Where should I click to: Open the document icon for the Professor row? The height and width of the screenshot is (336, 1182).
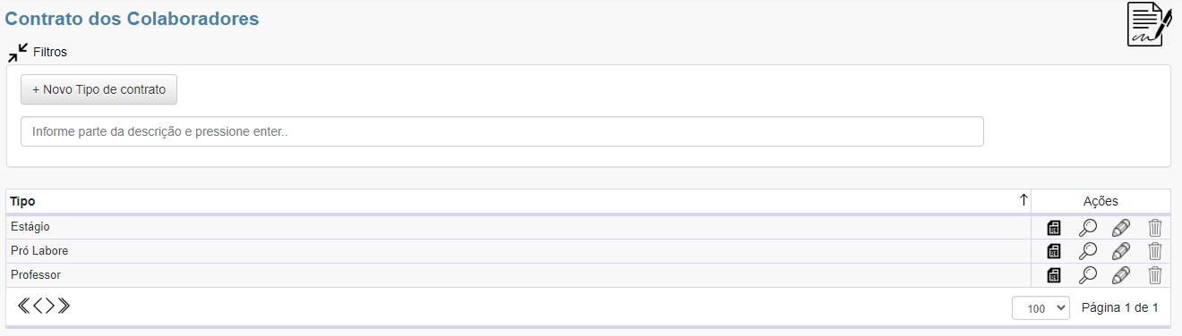[1054, 275]
